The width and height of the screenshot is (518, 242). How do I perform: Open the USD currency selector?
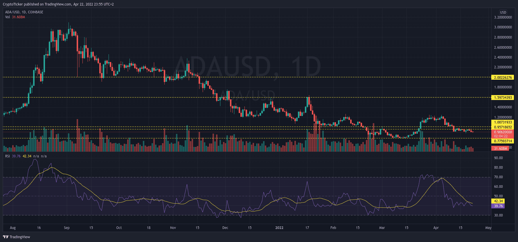click(x=503, y=12)
